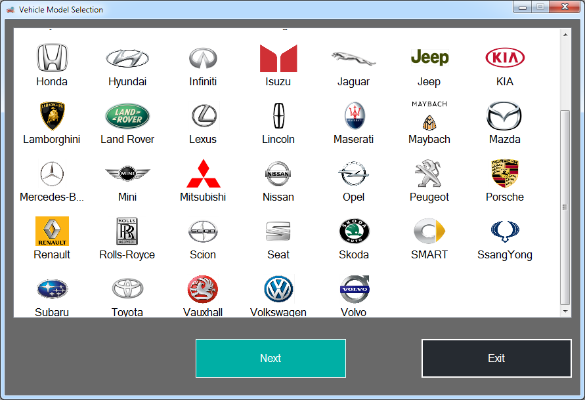Select the Lexus logo
Image resolution: width=585 pixels, height=400 pixels.
coord(204,115)
